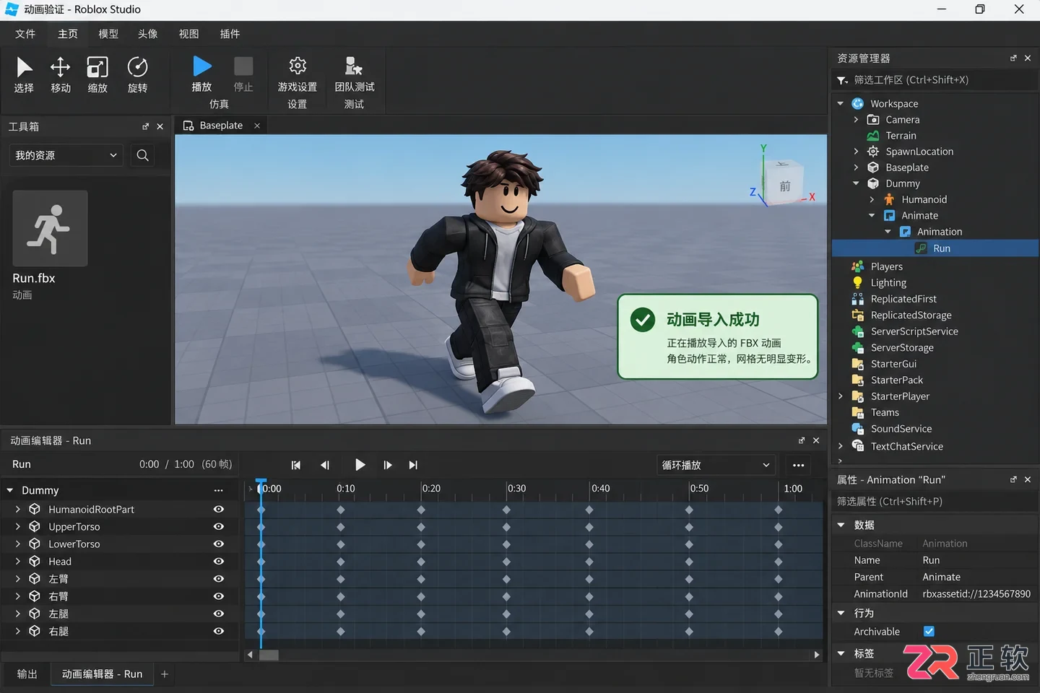Click the timeline playhead at 0:00
Image resolution: width=1040 pixels, height=693 pixels.
click(x=261, y=486)
